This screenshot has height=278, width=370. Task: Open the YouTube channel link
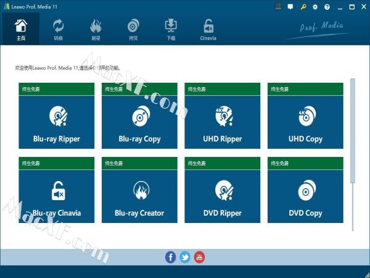(199, 258)
